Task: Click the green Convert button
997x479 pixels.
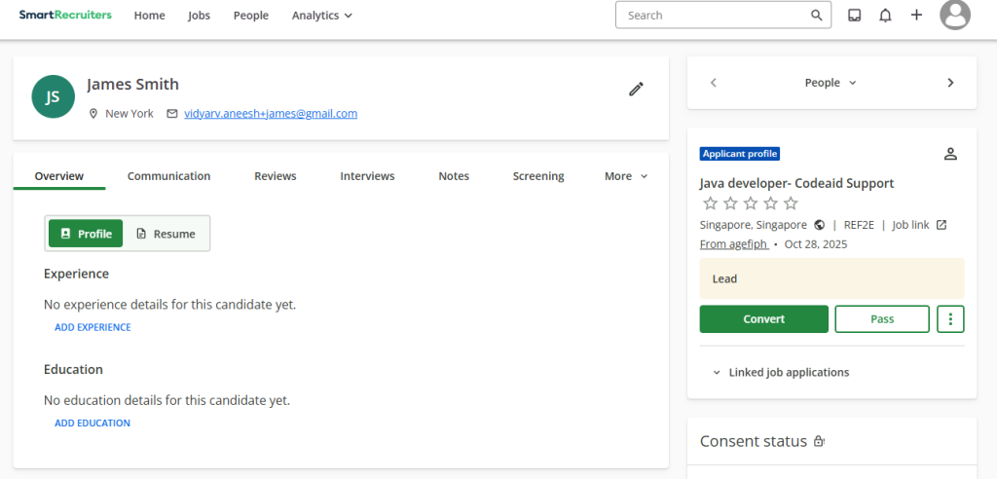Action: click(763, 319)
